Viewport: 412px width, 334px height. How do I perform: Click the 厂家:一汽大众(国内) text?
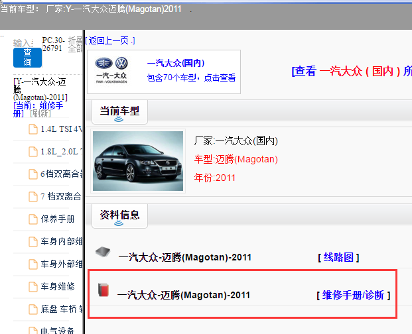tap(236, 141)
